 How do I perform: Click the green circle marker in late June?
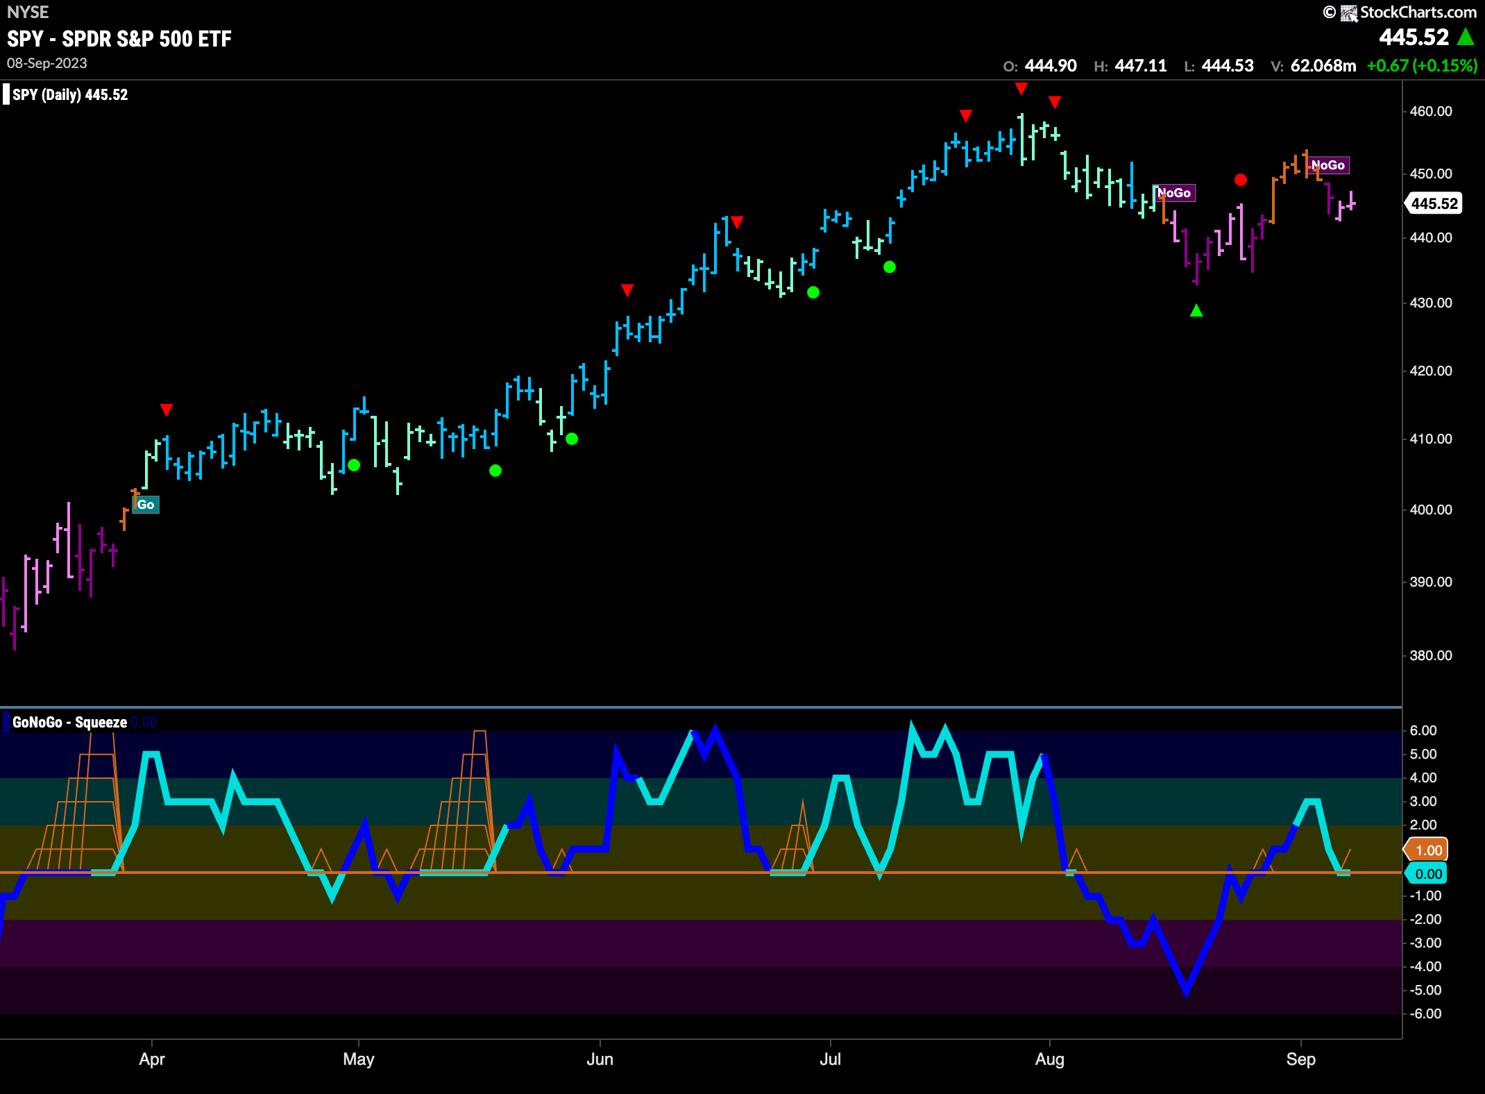[813, 292]
